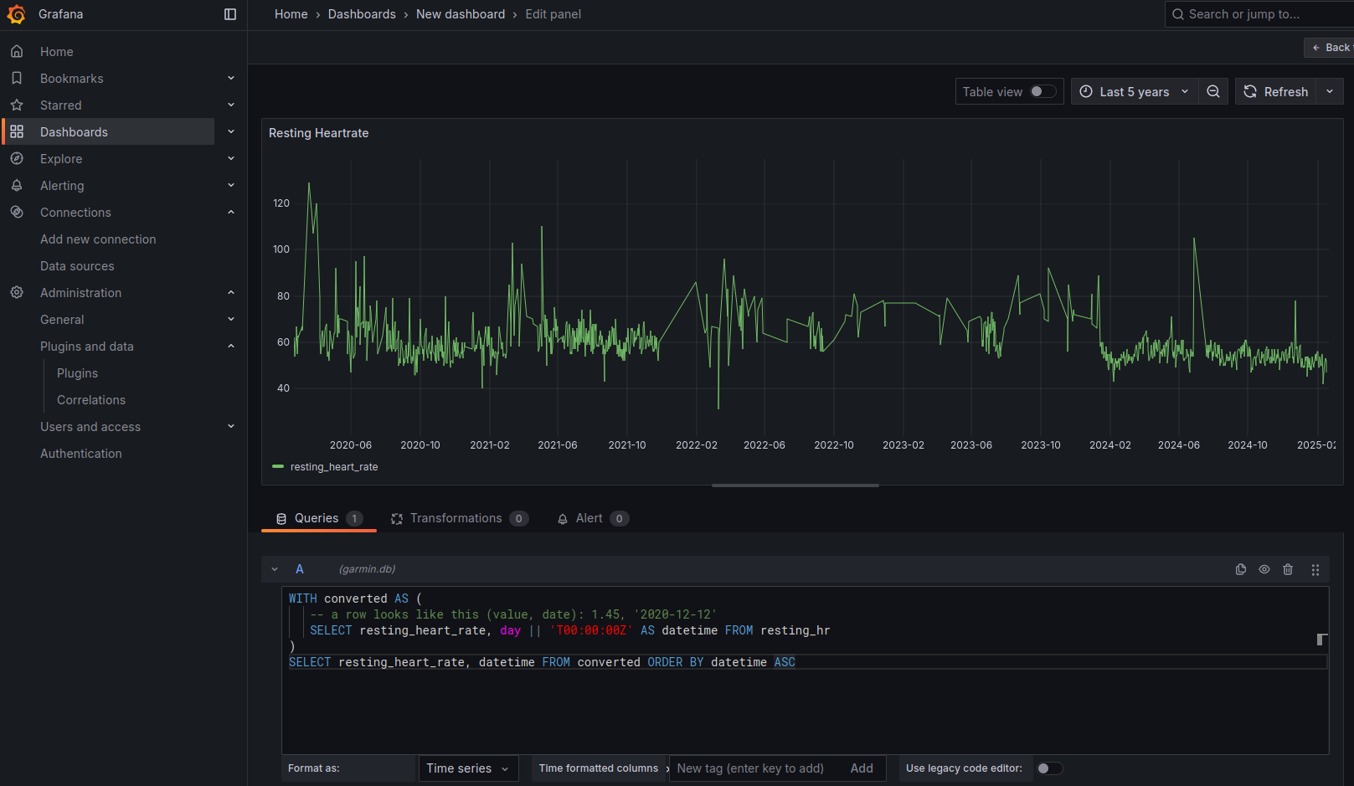Open Plugins menu item
Screen dimensions: 1354x786
click(x=77, y=373)
